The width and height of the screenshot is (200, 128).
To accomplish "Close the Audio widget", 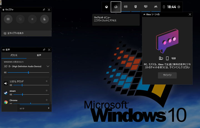I will pyautogui.click(x=49, y=50).
